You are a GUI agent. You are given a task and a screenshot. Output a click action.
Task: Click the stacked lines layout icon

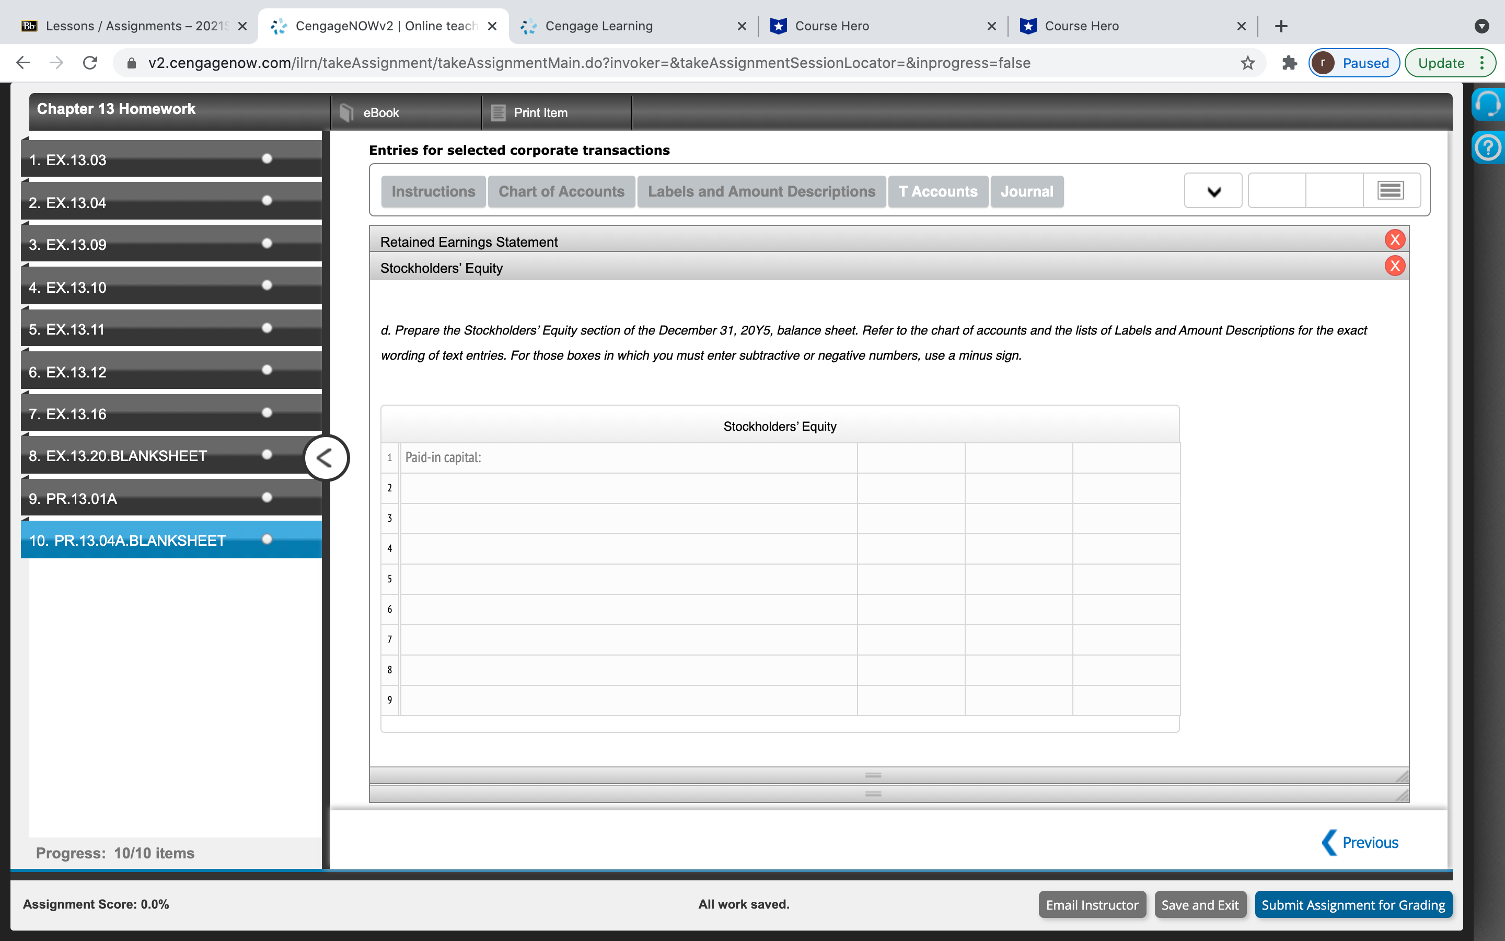pyautogui.click(x=1391, y=190)
